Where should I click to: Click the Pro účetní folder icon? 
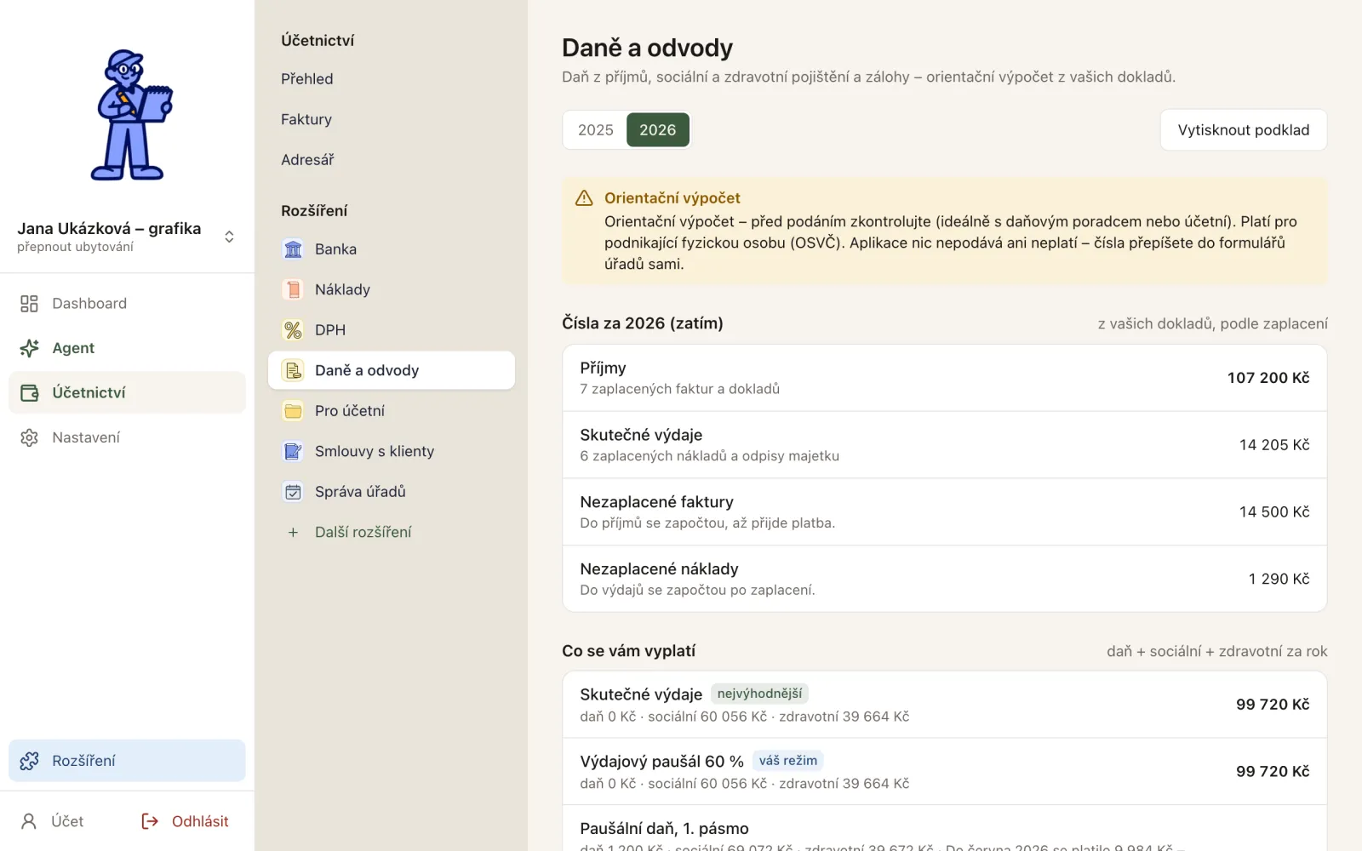(293, 411)
